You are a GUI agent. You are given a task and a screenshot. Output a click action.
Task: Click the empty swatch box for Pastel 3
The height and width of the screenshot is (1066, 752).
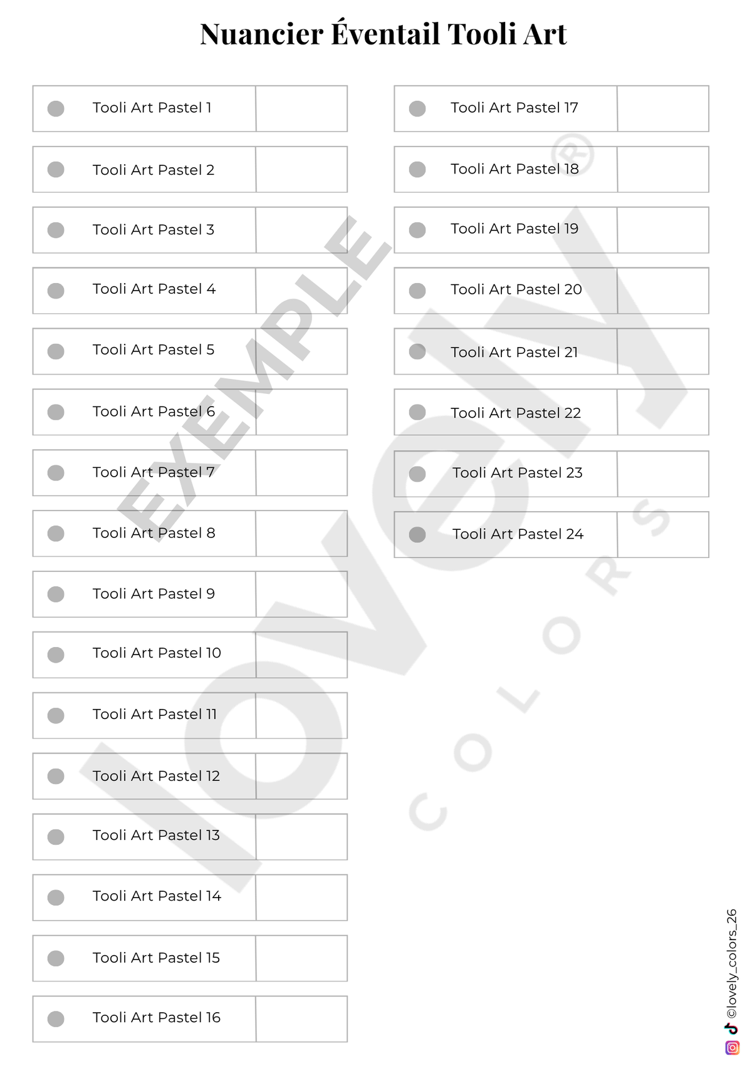(x=301, y=230)
